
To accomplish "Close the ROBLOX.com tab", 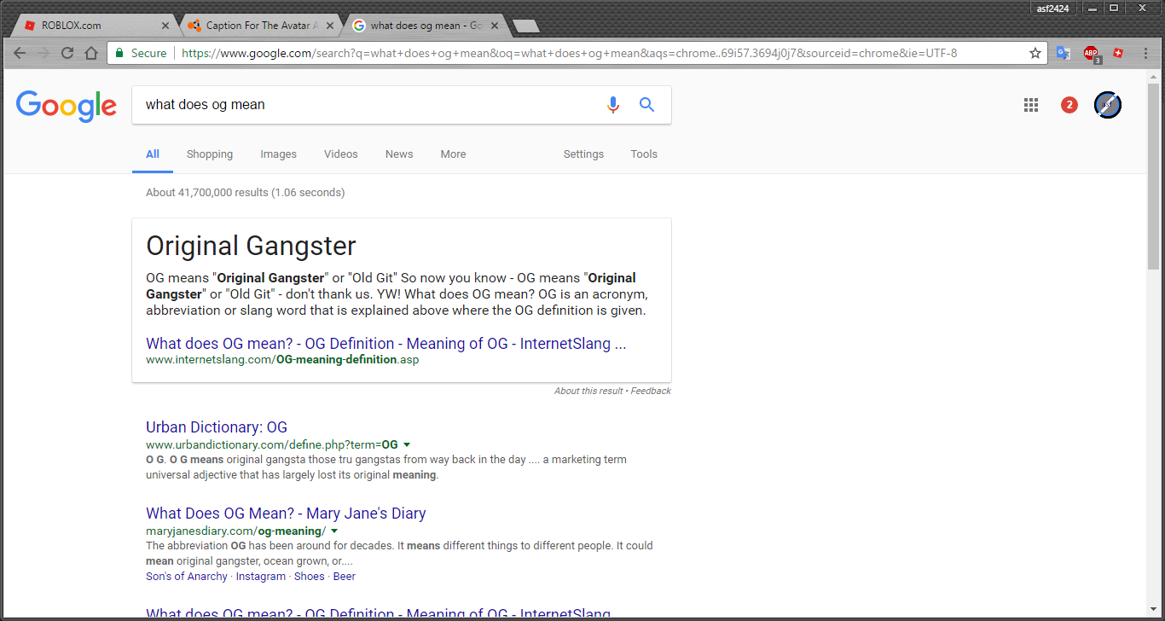I will coord(165,26).
